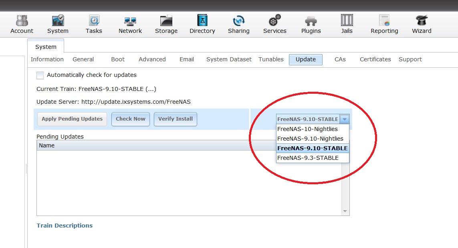
Task: Click the Pending Updates scrollbar down arrow
Action: point(345,211)
